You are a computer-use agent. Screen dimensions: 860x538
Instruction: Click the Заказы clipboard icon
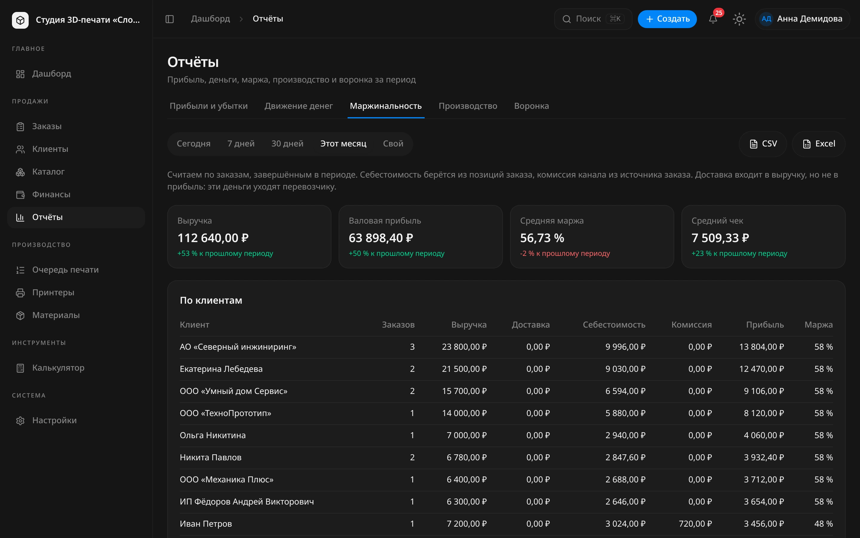click(x=20, y=127)
